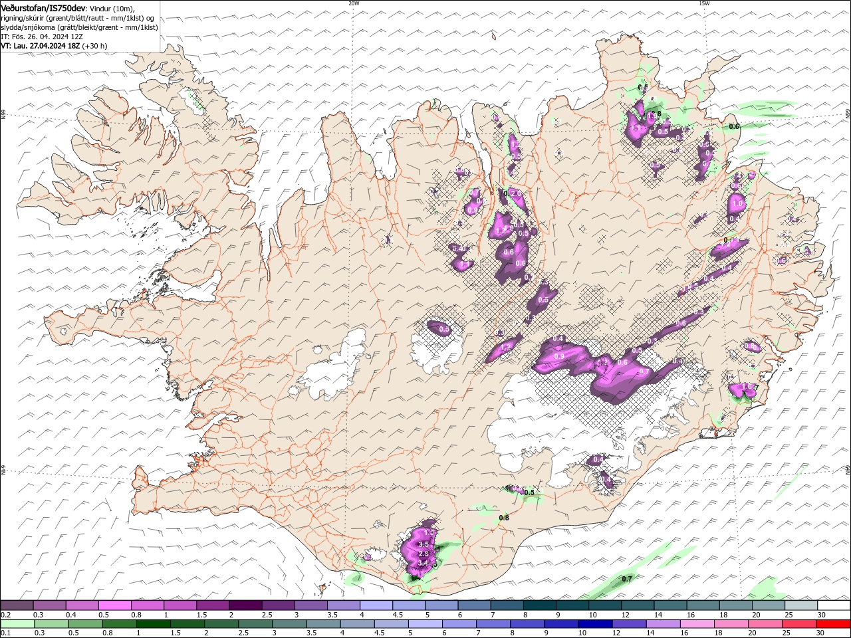
Task: Click the darkest green swatch labeled 1 in the rain legend
Action: [153, 624]
